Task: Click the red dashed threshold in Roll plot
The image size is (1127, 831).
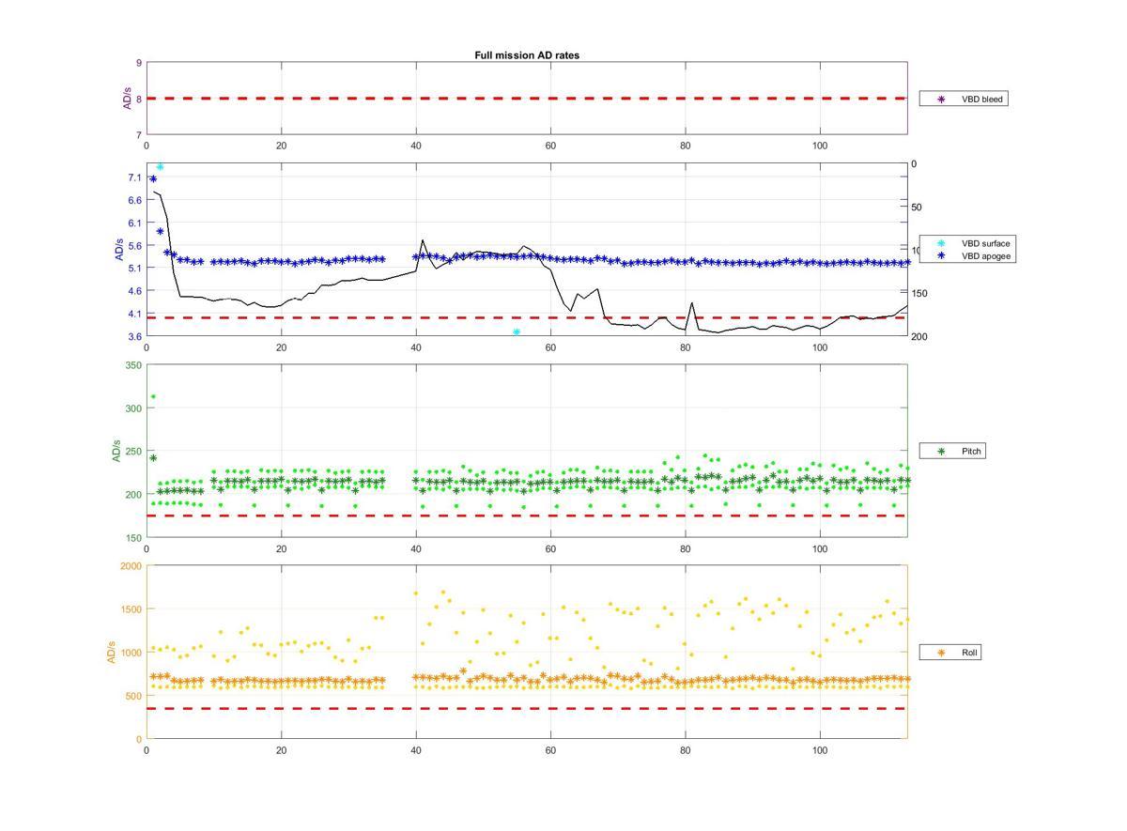Action: (x=527, y=708)
